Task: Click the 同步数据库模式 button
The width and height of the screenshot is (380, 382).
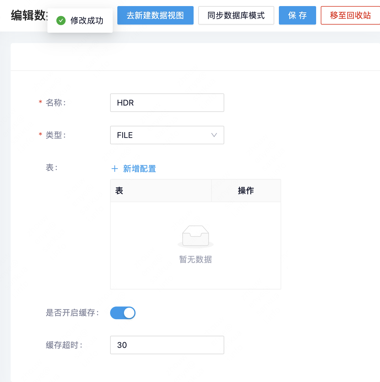Action: (x=236, y=15)
